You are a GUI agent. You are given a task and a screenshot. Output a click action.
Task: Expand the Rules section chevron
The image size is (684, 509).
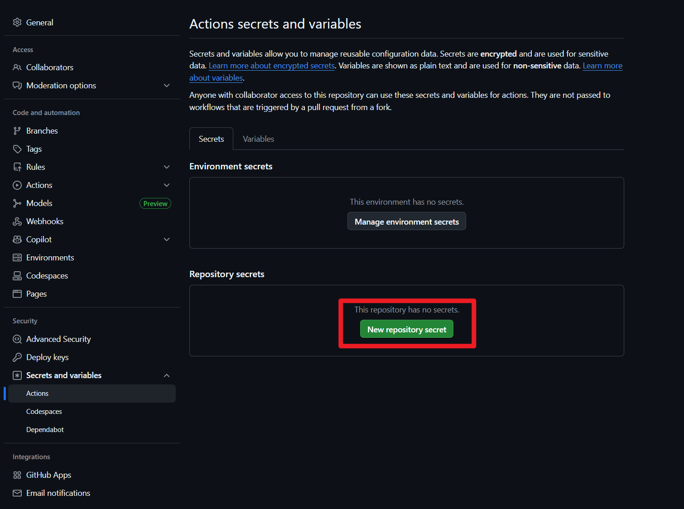click(x=167, y=167)
